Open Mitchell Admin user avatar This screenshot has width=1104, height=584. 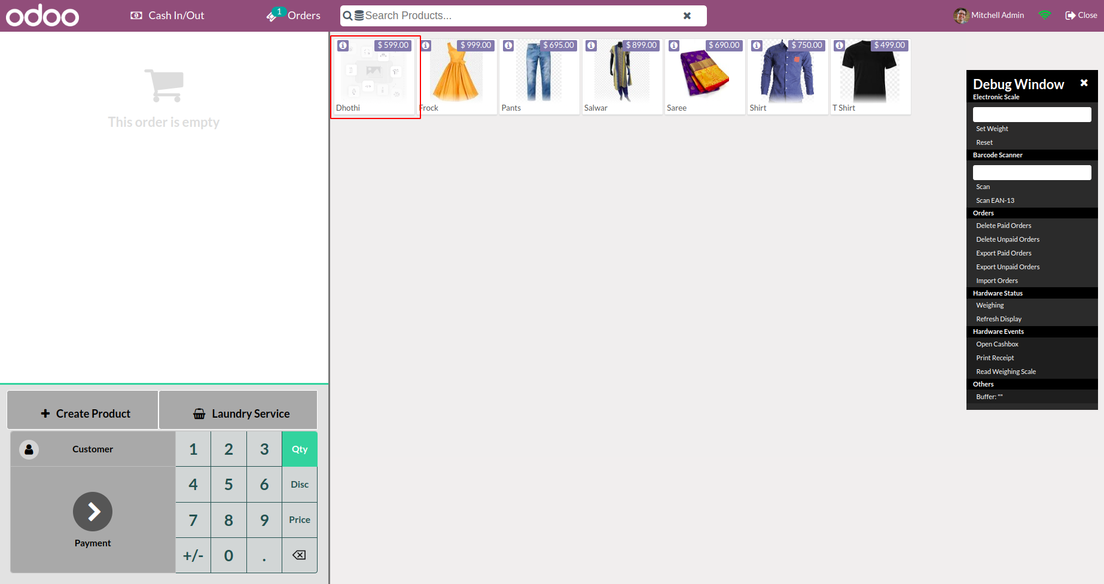click(961, 16)
